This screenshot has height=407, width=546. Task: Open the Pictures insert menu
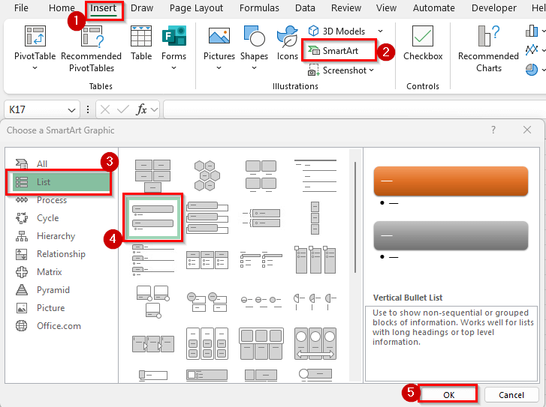click(219, 48)
